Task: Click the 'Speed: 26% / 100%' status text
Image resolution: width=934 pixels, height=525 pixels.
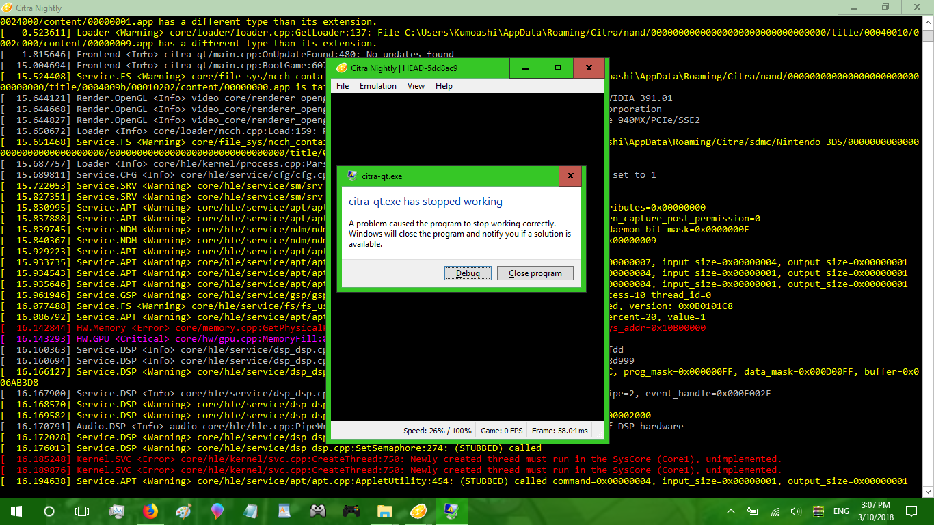Action: (x=438, y=431)
